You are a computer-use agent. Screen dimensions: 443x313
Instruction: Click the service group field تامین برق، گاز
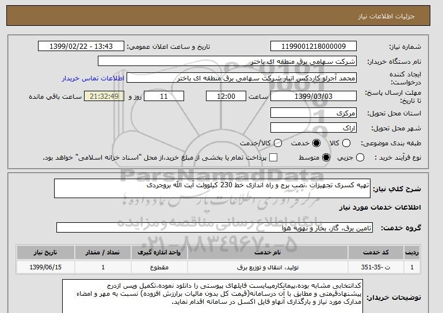tap(215, 227)
